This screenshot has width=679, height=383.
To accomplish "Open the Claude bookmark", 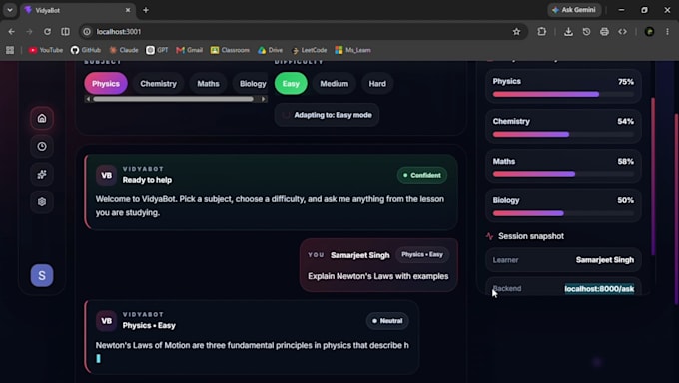I will click(124, 50).
